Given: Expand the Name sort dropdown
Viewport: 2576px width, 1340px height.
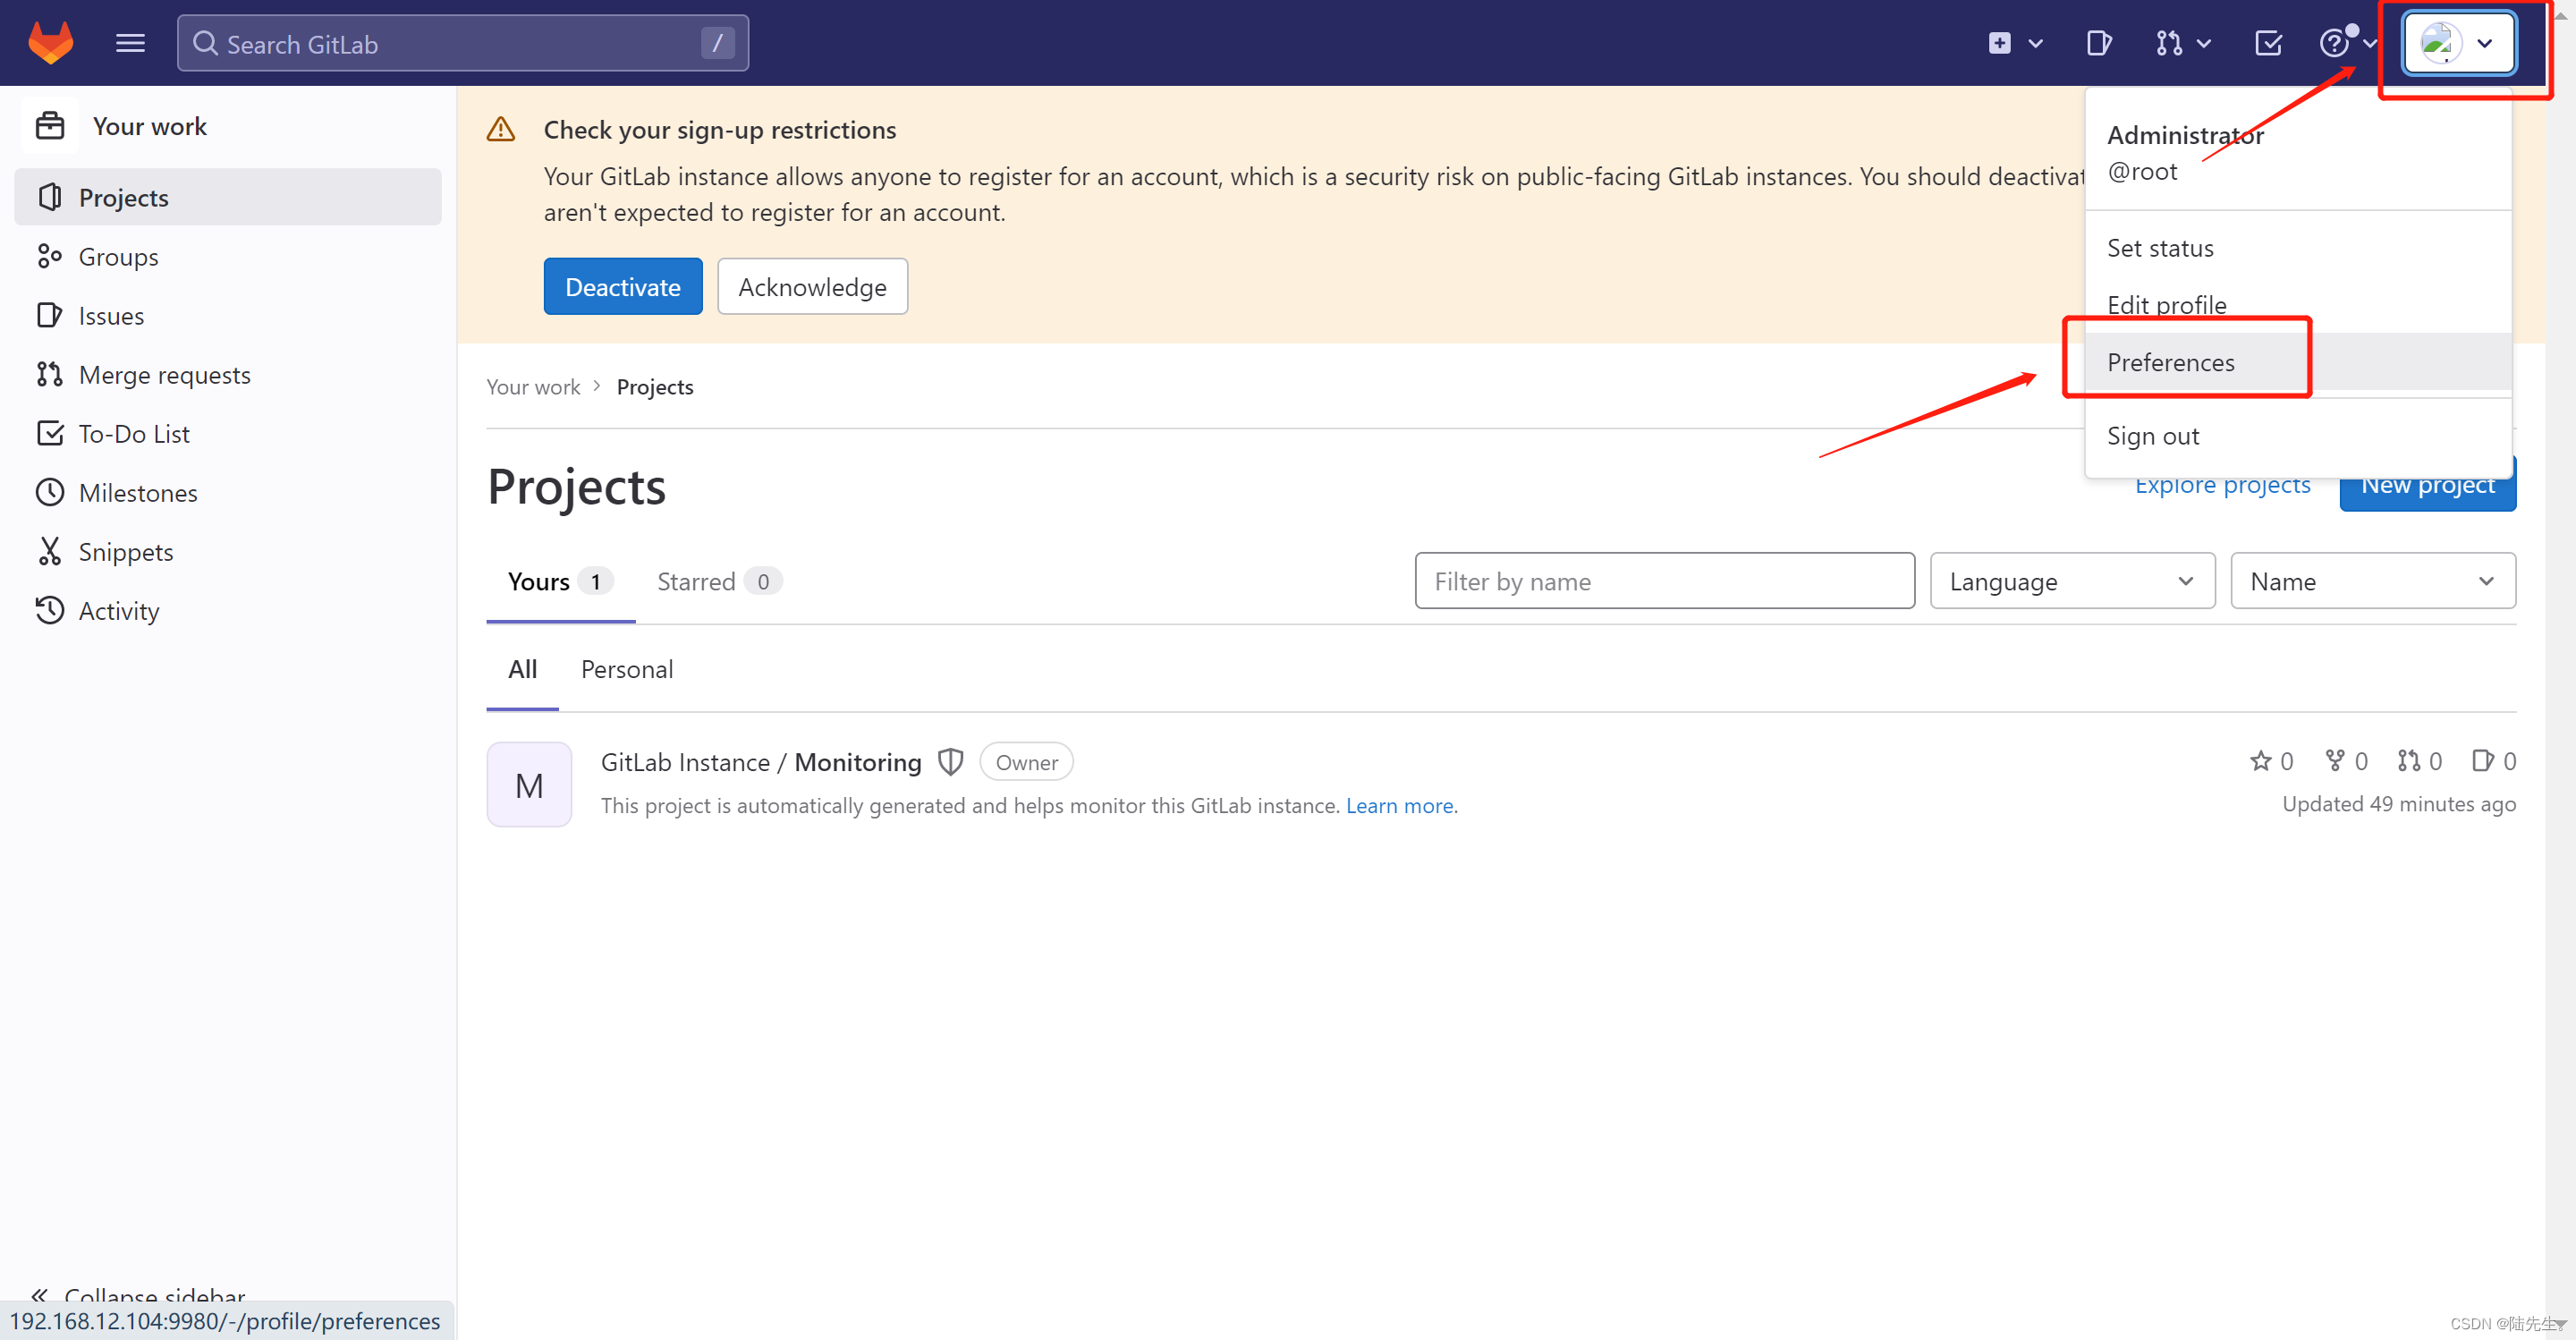Looking at the screenshot, I should pos(2370,581).
